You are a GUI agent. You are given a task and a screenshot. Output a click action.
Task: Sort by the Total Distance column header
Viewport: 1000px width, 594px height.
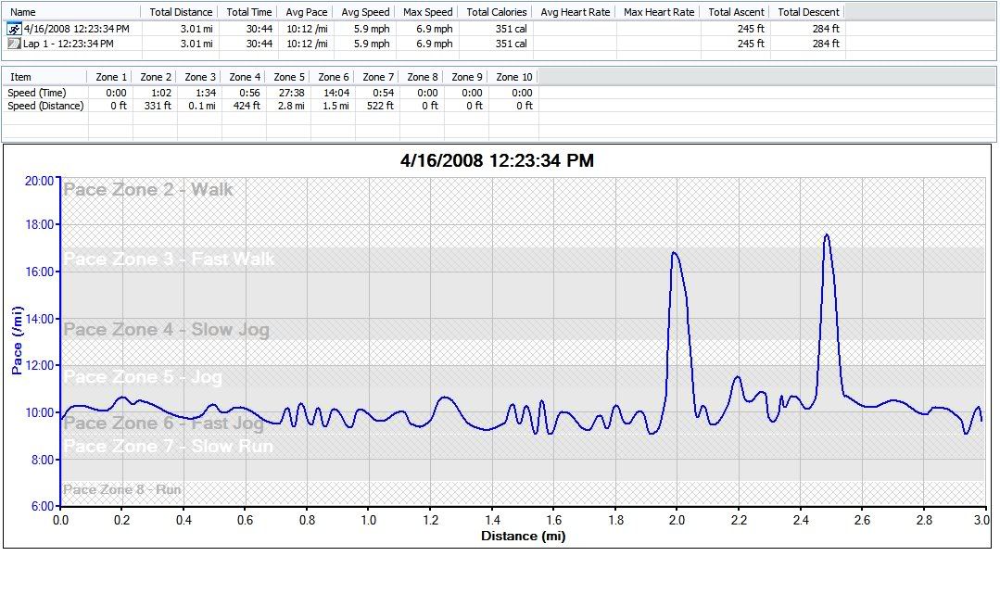181,12
